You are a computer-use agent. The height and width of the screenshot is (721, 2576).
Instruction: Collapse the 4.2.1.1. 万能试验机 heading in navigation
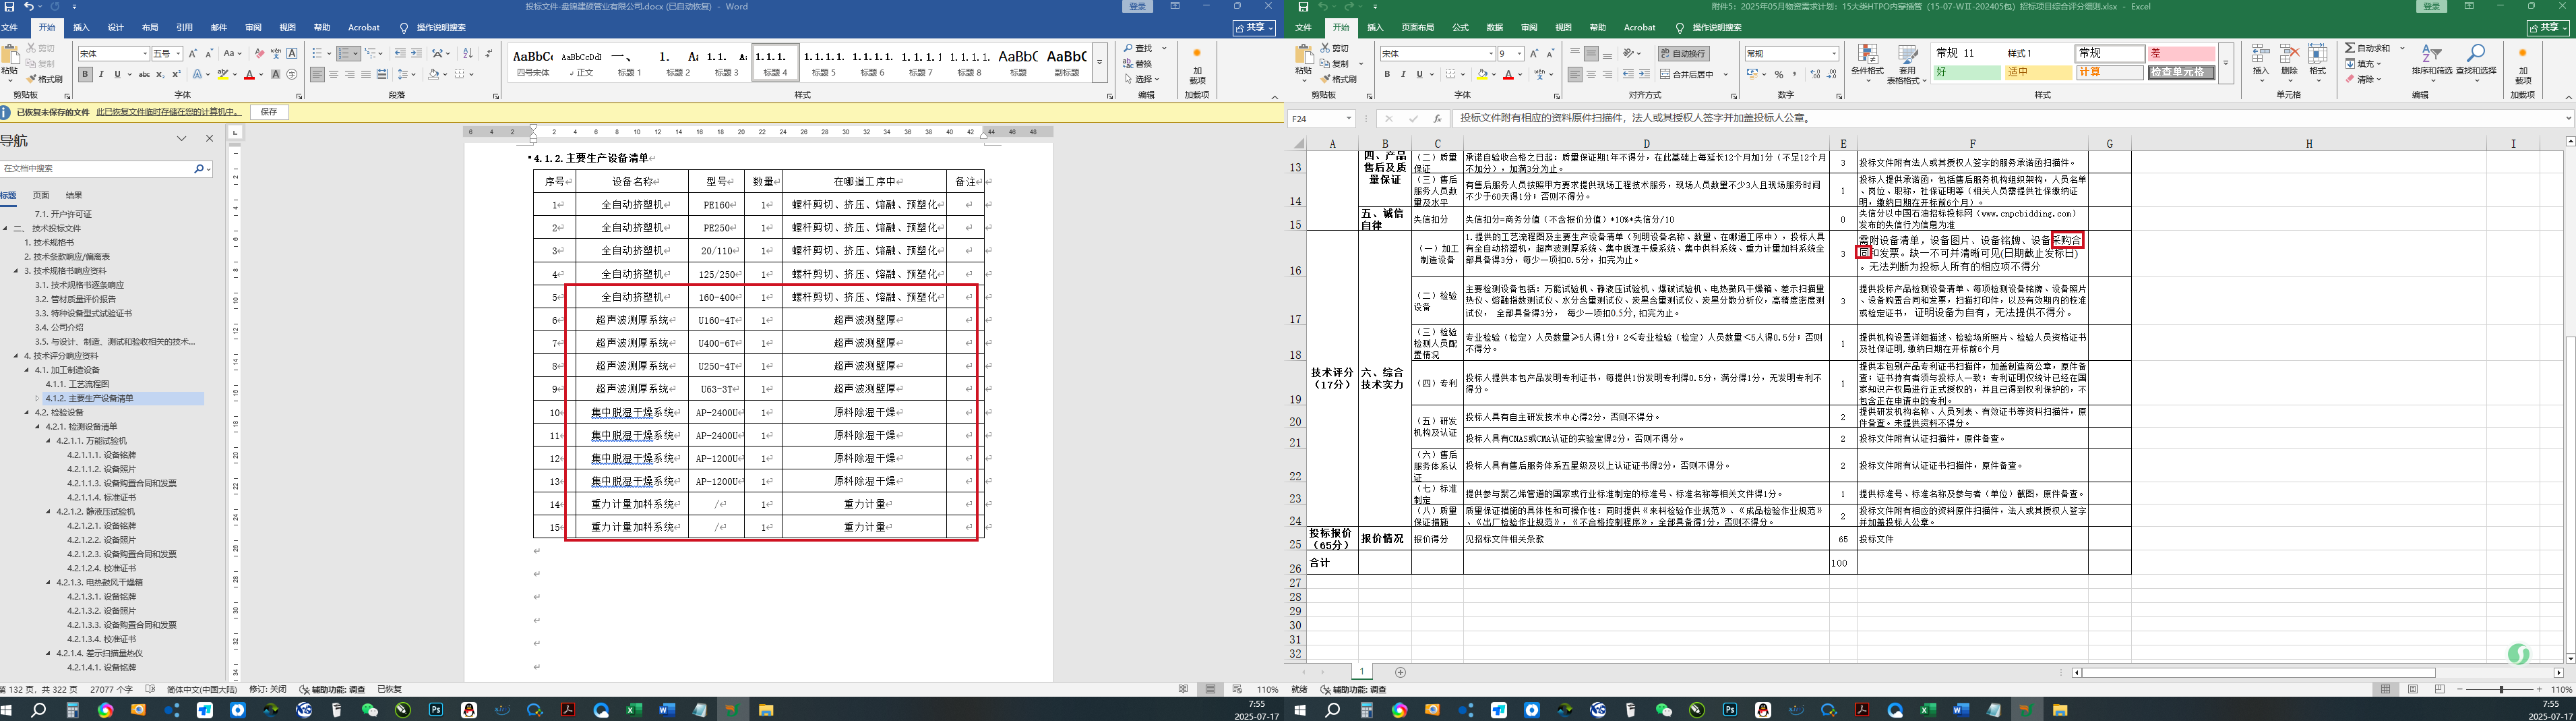tap(48, 440)
